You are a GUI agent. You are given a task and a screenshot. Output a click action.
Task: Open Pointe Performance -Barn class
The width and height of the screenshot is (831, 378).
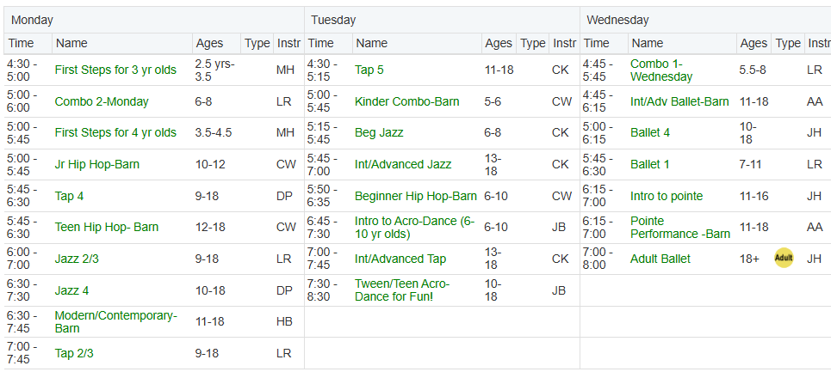(680, 228)
